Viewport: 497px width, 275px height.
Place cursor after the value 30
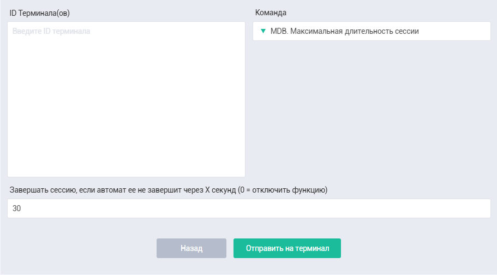point(22,208)
